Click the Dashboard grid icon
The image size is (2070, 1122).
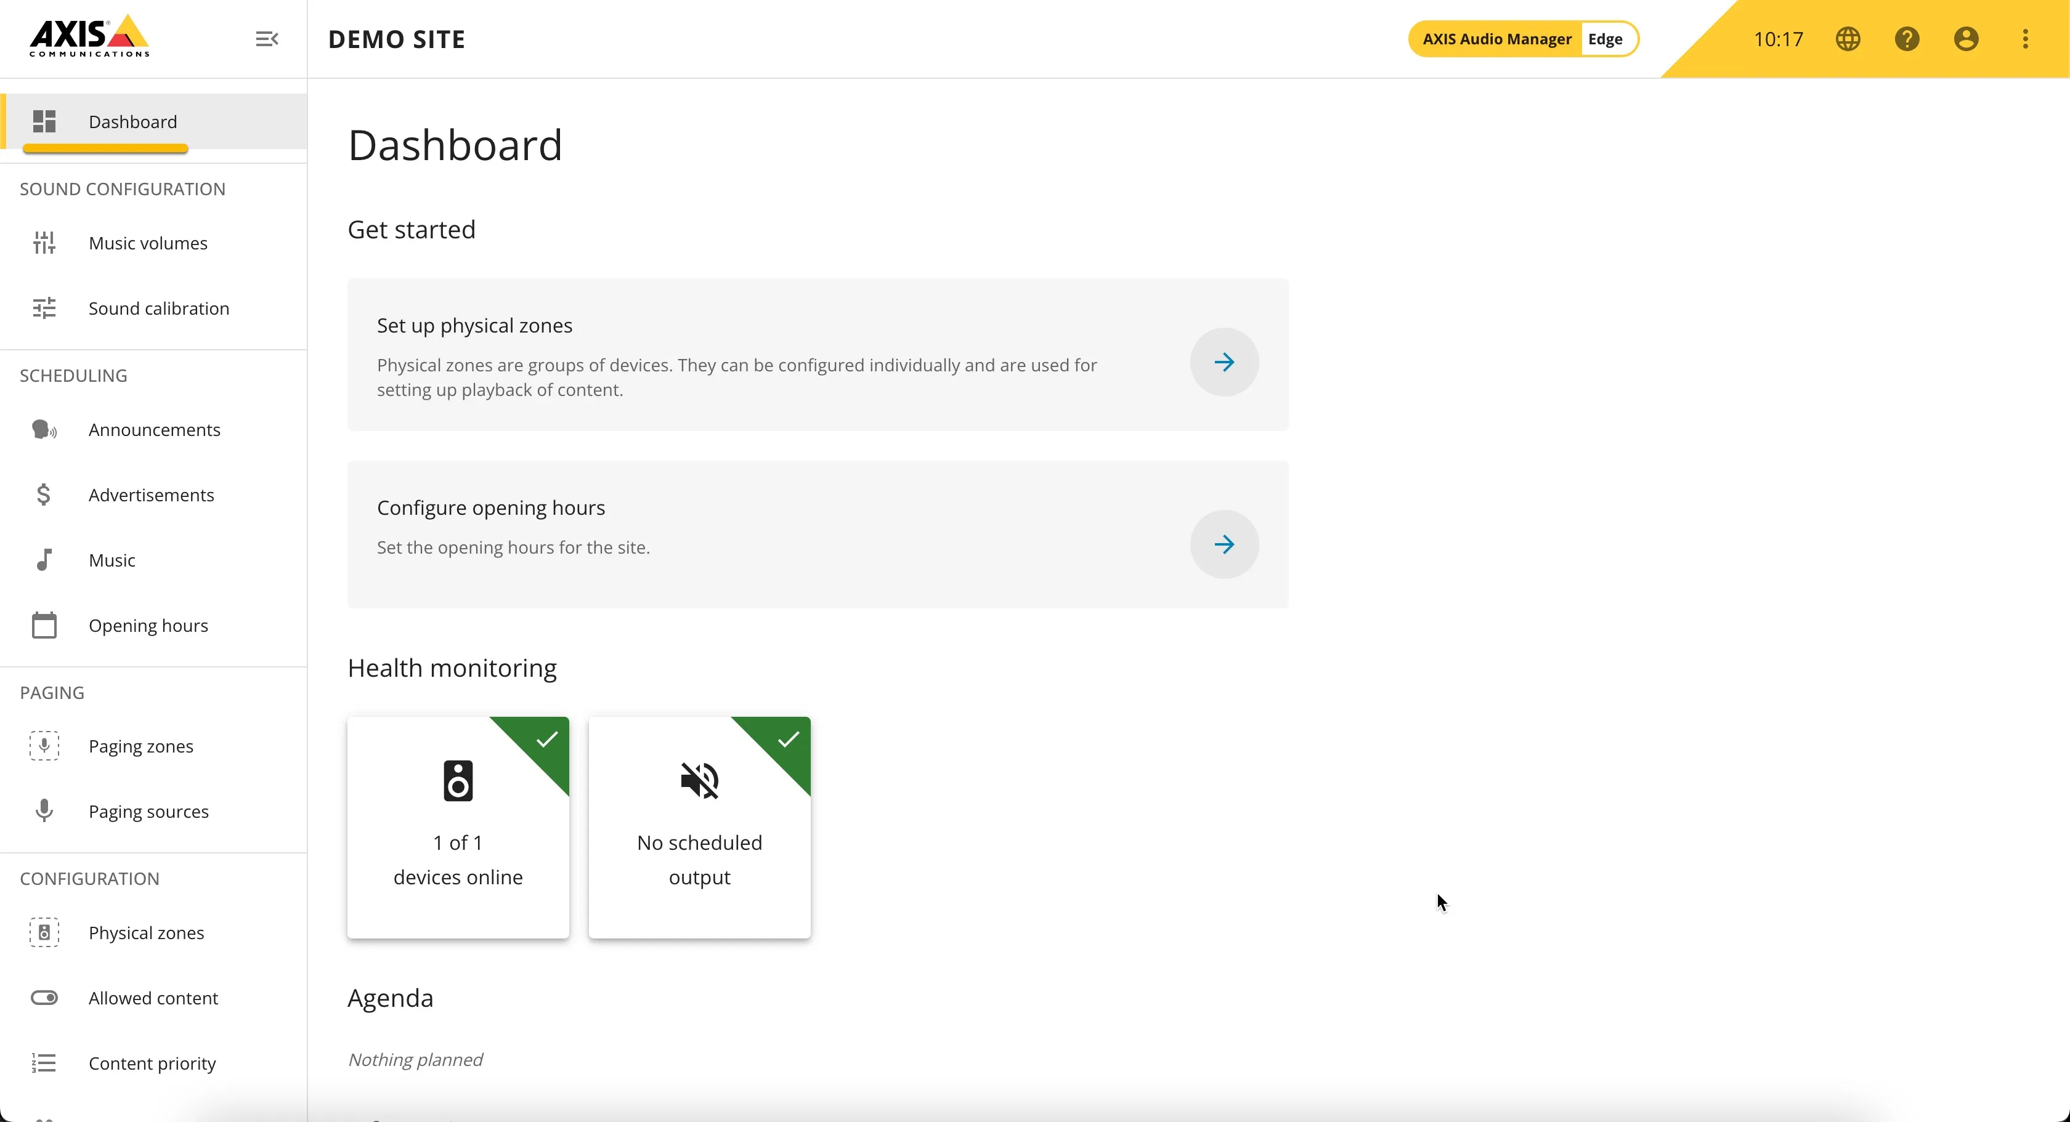pyautogui.click(x=44, y=121)
